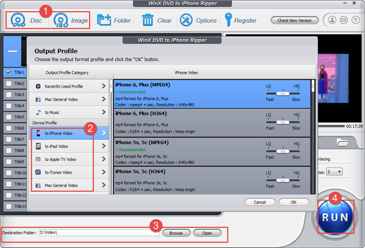Click the user account round icon
This screenshot has height=248, width=365.
332,20
